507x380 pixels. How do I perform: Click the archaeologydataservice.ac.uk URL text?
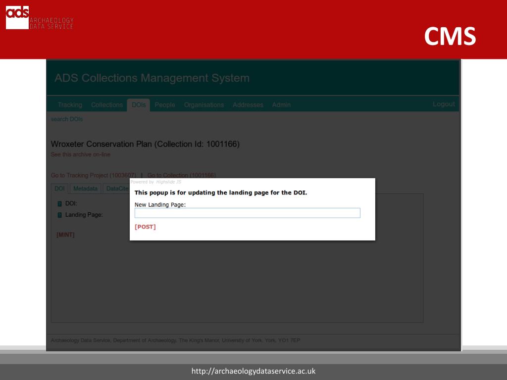253,371
